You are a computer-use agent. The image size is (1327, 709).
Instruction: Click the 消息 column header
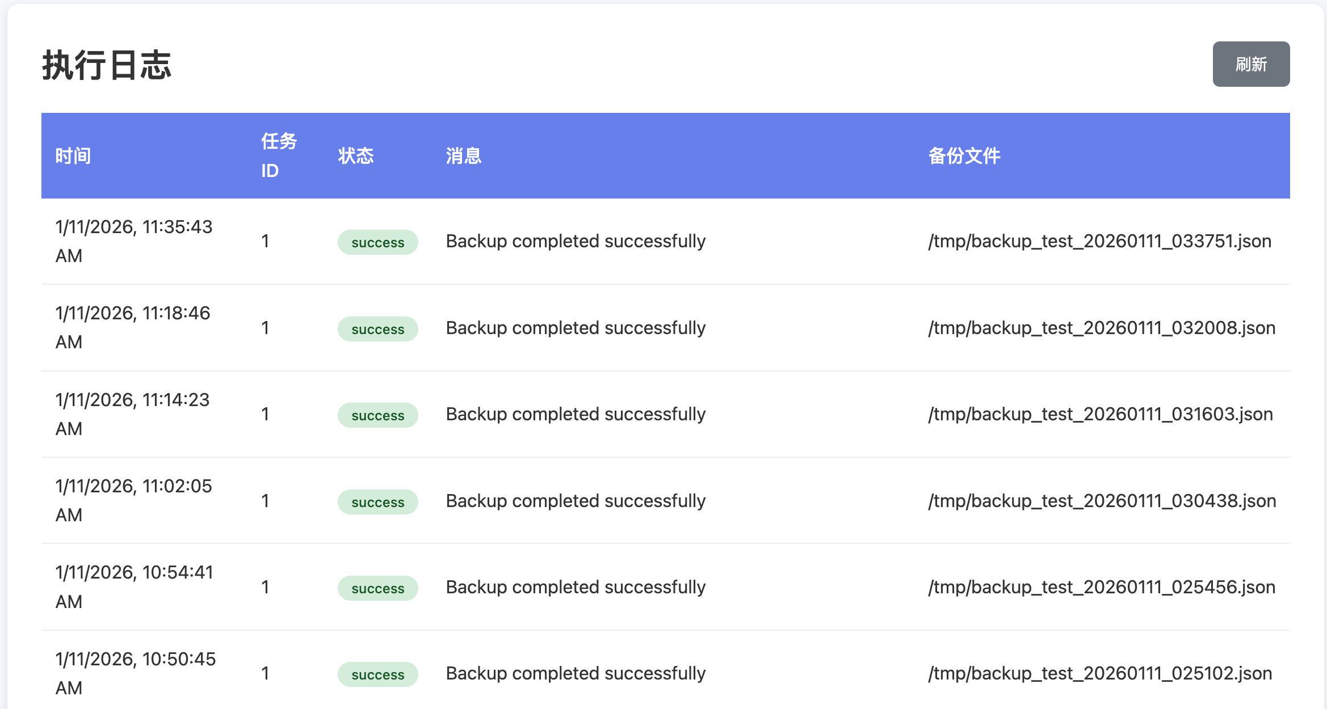tap(464, 156)
